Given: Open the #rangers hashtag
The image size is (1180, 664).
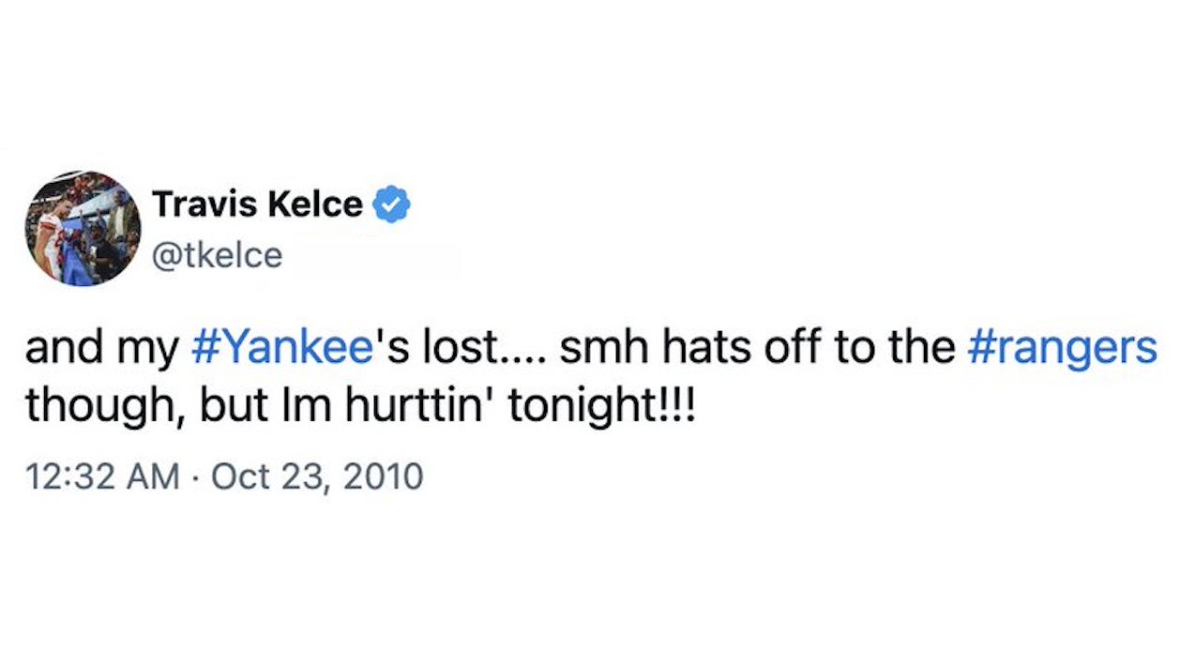Looking at the screenshot, I should pyautogui.click(x=1063, y=349).
